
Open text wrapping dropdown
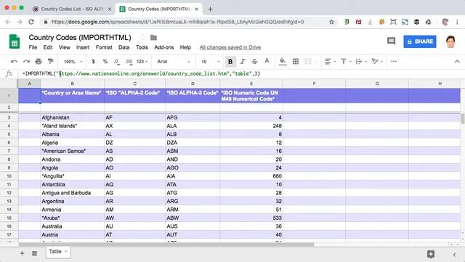(x=361, y=61)
